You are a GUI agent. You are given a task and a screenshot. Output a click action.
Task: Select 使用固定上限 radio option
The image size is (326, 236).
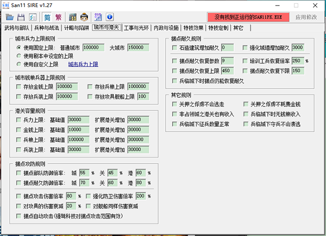(18, 48)
